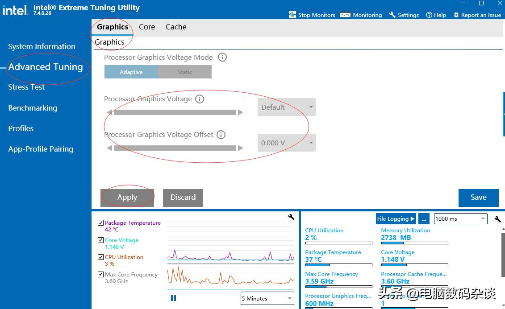505x309 pixels.
Task: Open Profiles section
Action: [x=21, y=128]
